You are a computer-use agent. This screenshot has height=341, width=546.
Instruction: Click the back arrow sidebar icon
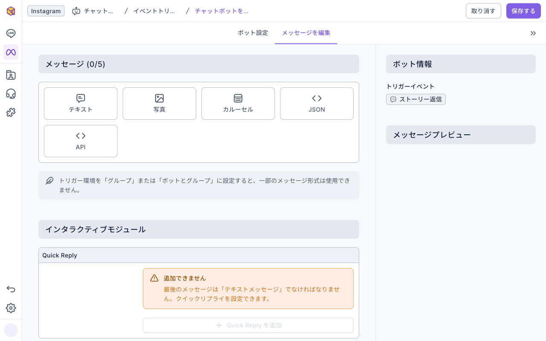tap(11, 289)
